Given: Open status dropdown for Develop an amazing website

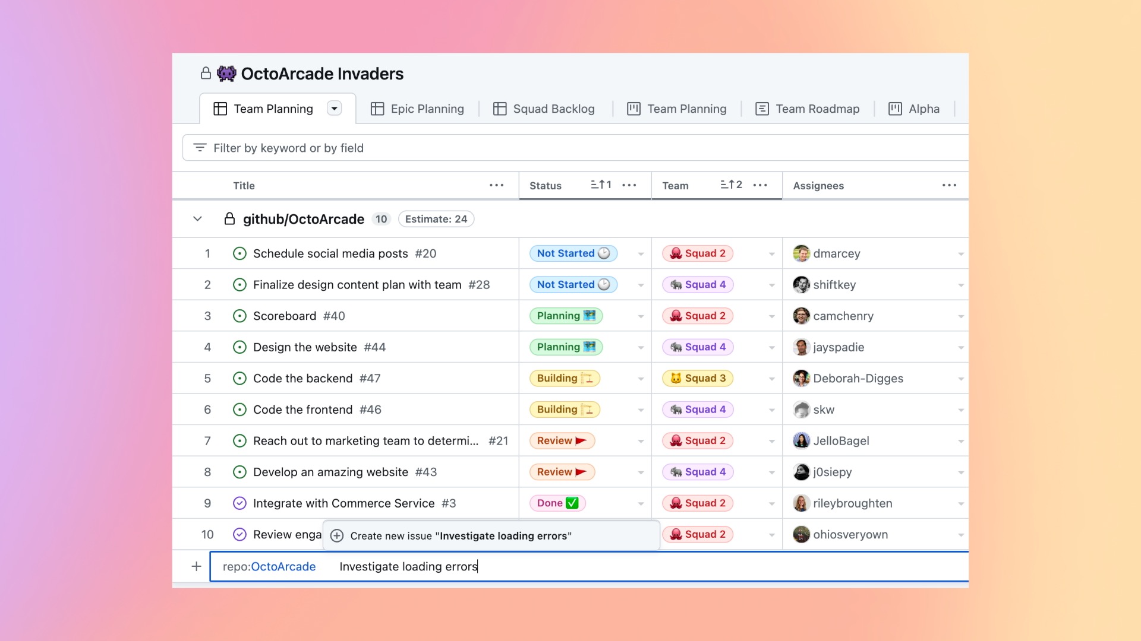Looking at the screenshot, I should pos(641,472).
